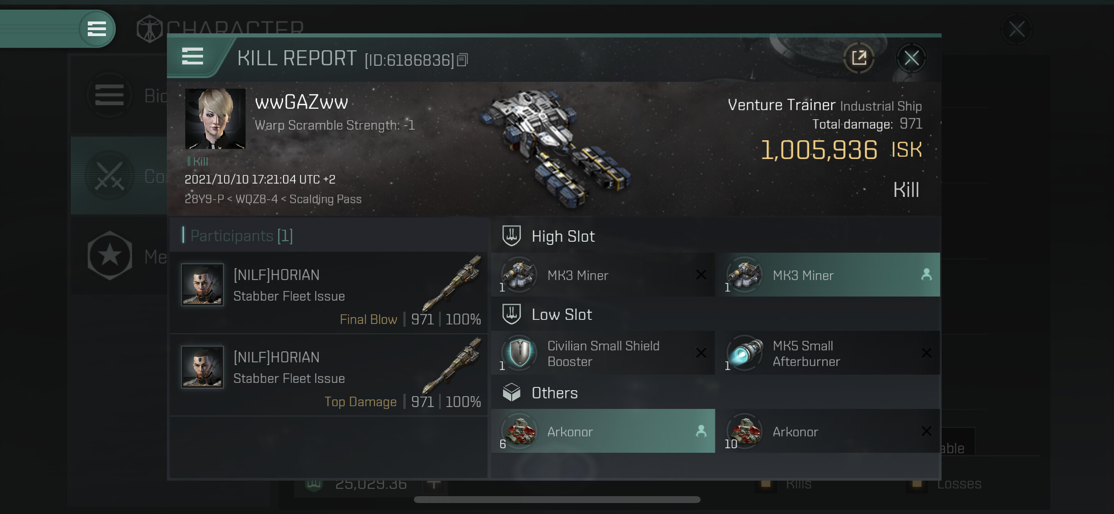
Task: Inspect the Final Blow weapon icon
Action: (453, 282)
